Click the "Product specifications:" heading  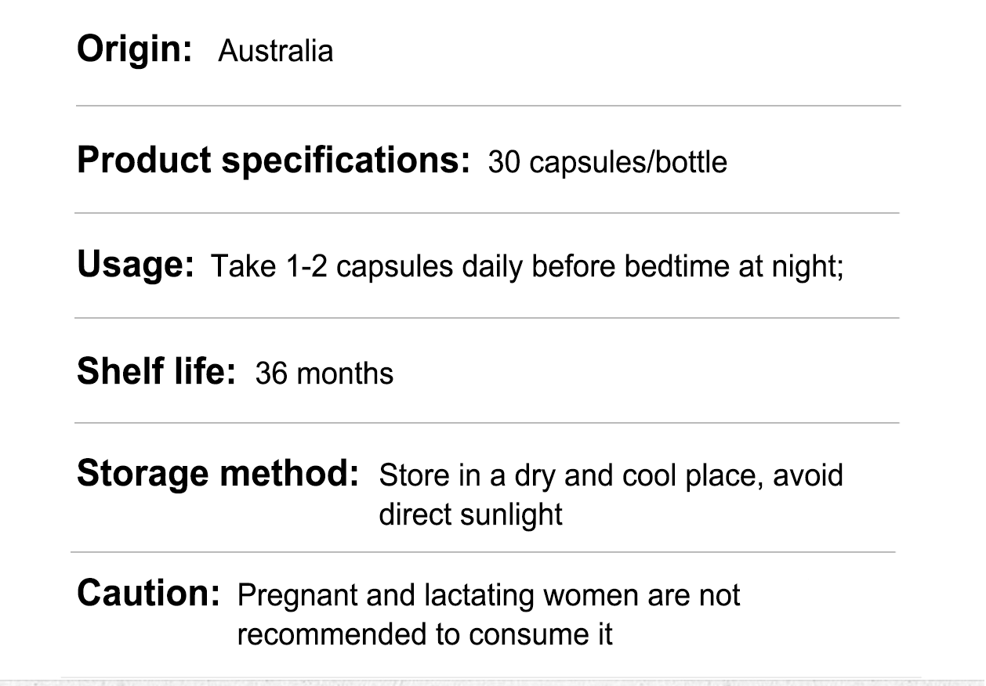point(273,161)
